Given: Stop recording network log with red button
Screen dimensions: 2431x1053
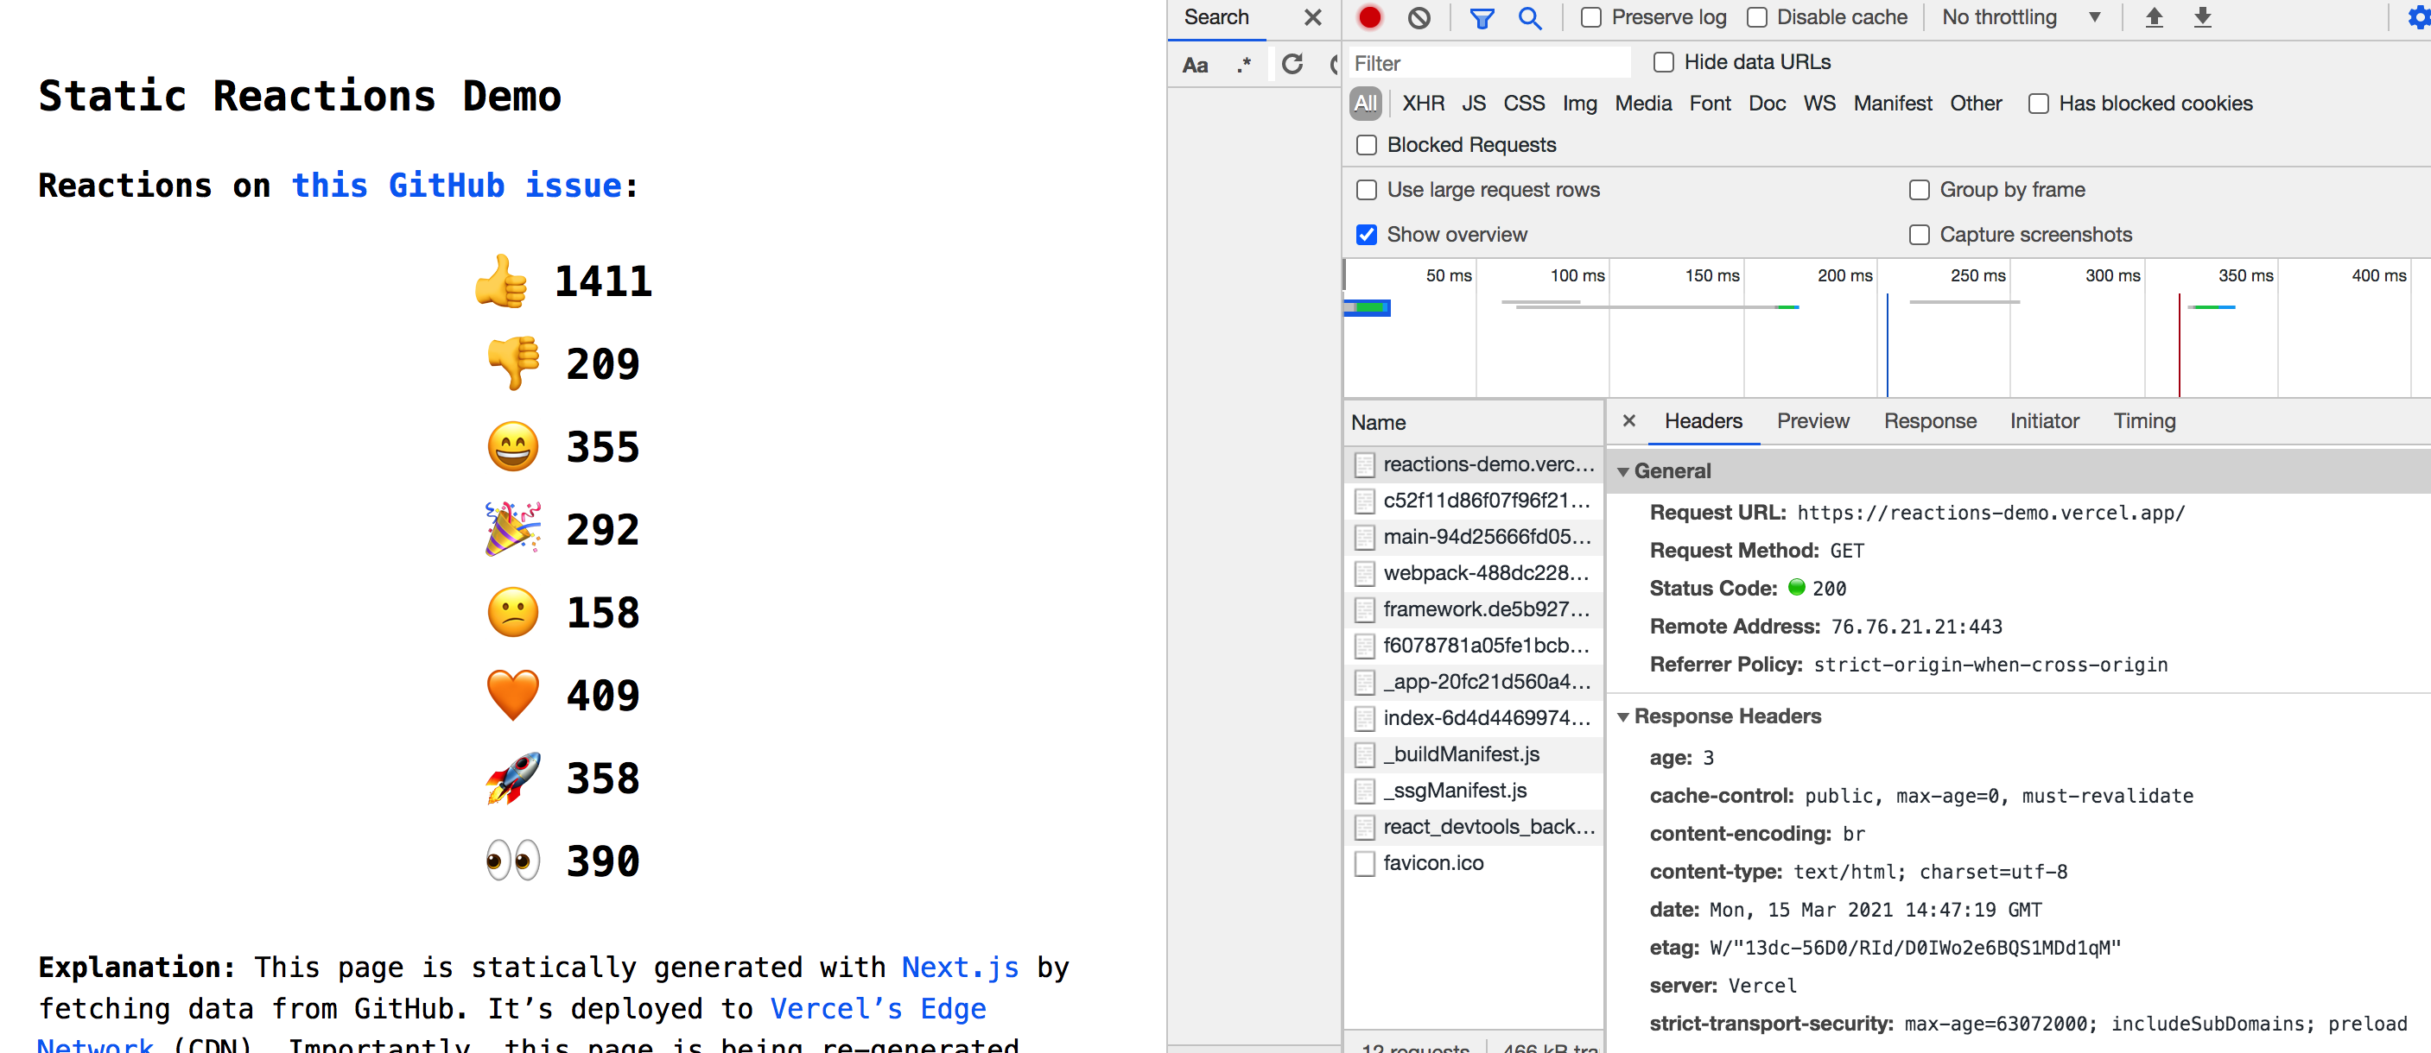Looking at the screenshot, I should (1369, 17).
